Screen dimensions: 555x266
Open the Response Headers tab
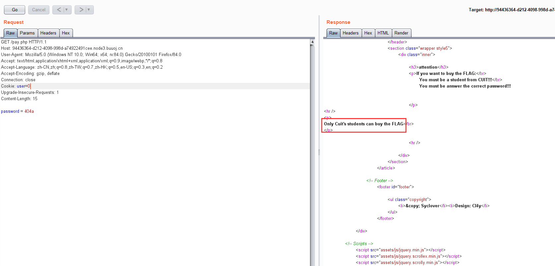tap(351, 33)
